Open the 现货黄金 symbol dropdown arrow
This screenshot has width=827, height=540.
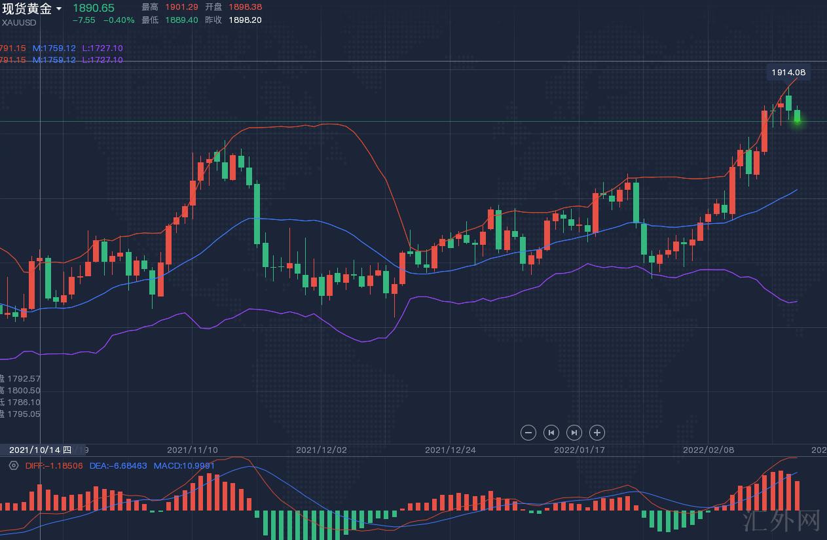point(59,9)
